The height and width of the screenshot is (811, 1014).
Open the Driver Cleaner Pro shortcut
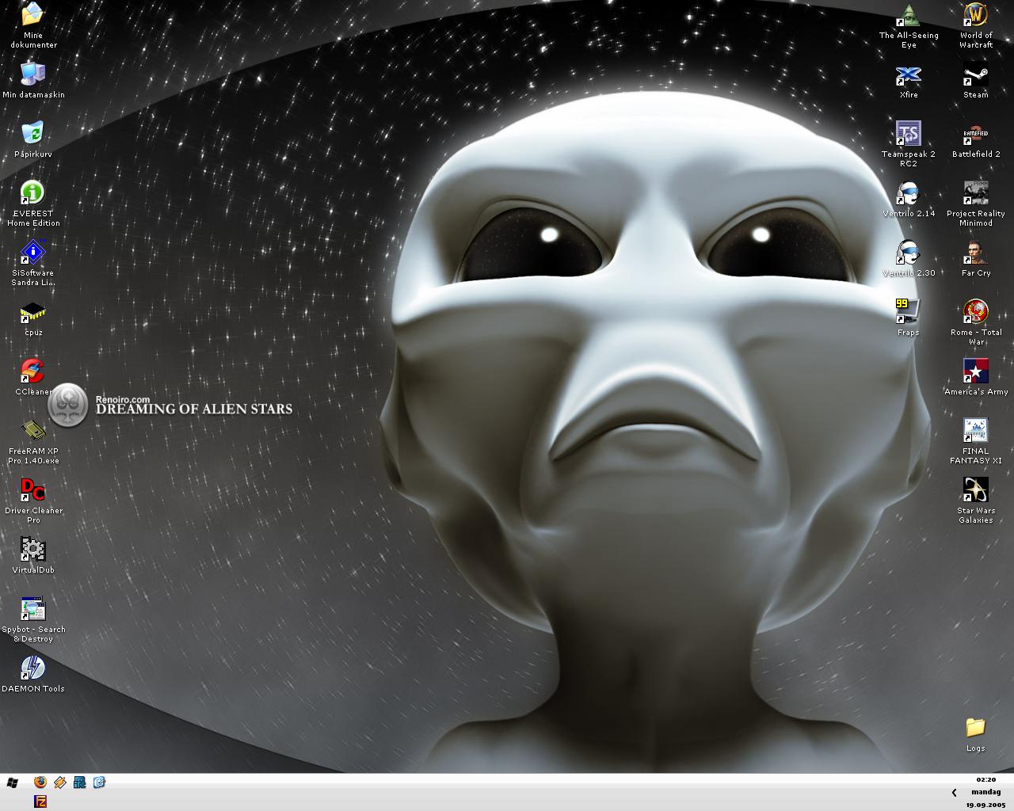tap(32, 490)
